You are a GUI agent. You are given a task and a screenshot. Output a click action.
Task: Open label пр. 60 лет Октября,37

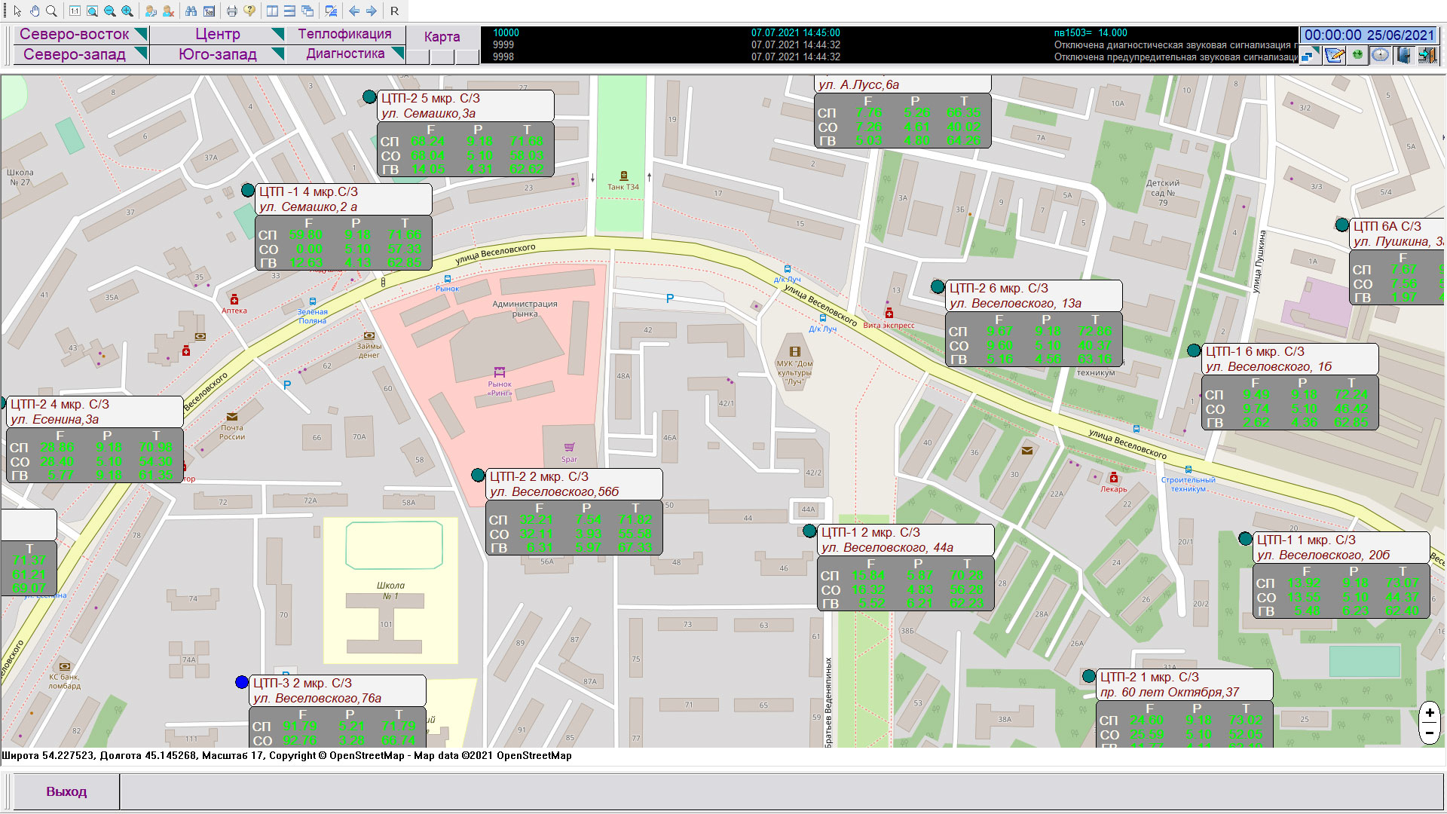(1170, 693)
